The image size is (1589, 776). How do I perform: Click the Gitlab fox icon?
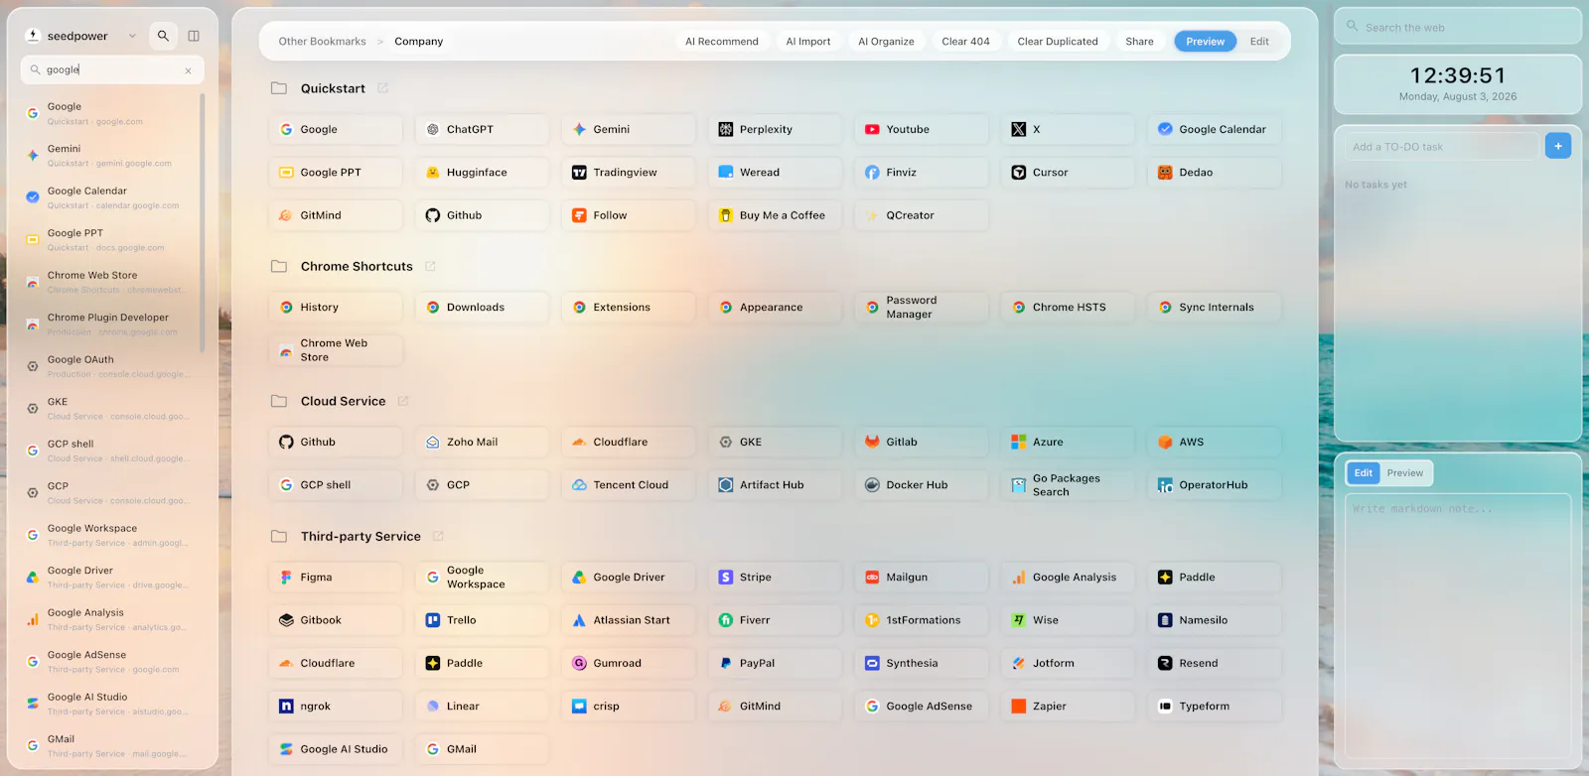[872, 442]
